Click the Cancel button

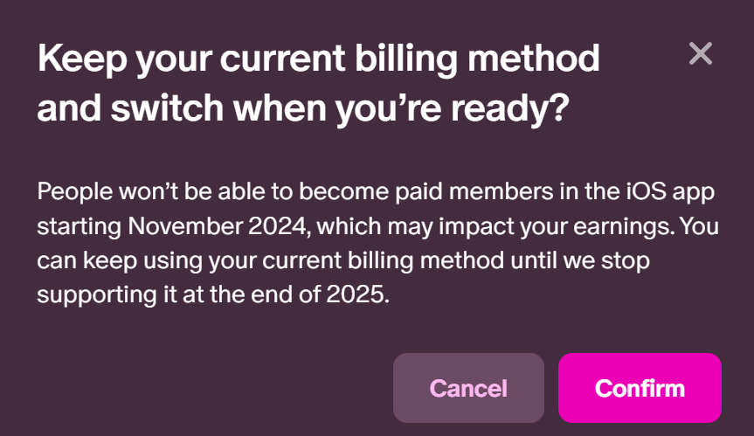(468, 388)
